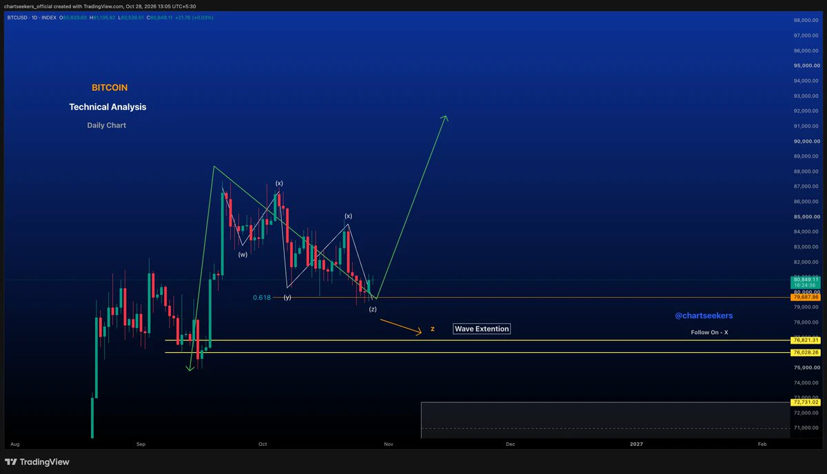
Task: Click the (y) wave label
Action: [x=287, y=297]
